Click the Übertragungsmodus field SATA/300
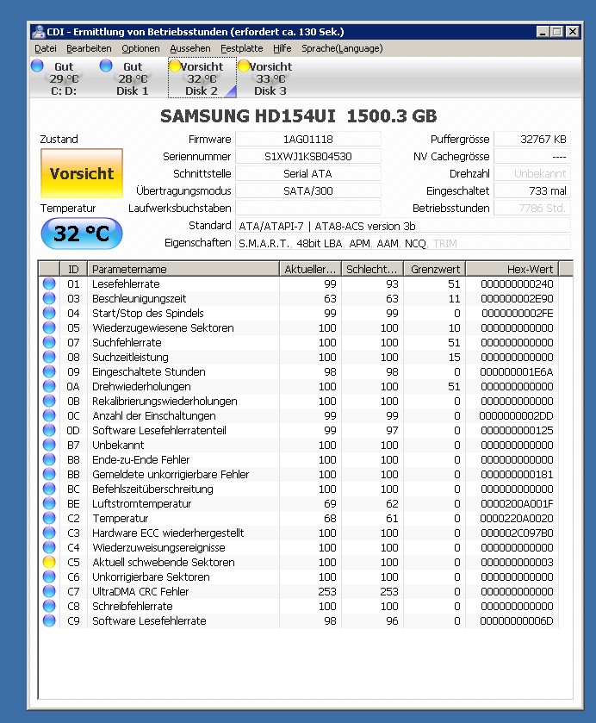 pos(308,191)
